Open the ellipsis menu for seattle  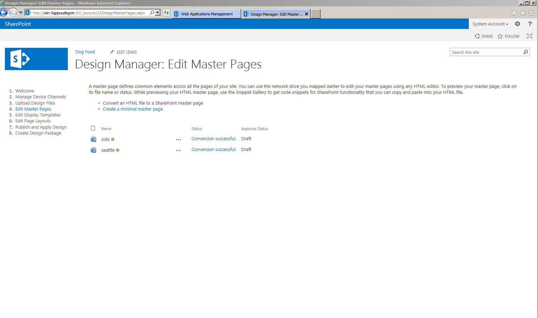click(x=178, y=150)
